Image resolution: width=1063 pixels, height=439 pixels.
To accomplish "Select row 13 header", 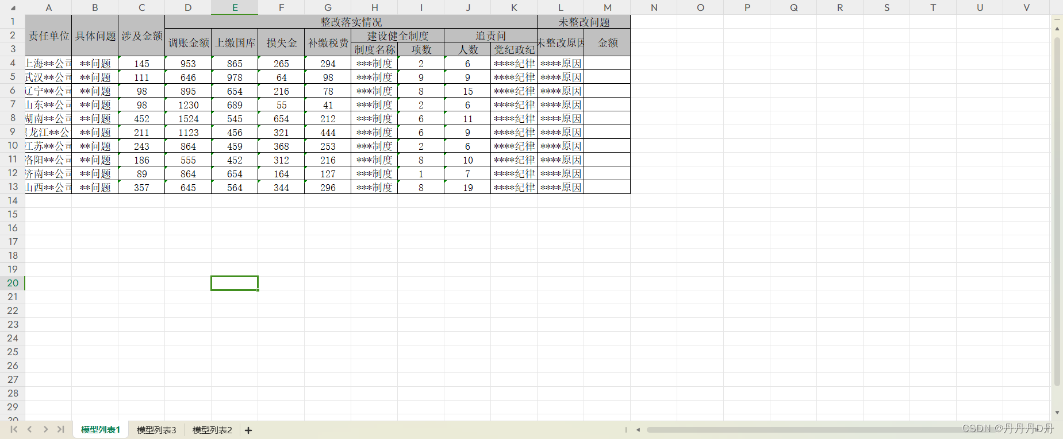I will 13,187.
